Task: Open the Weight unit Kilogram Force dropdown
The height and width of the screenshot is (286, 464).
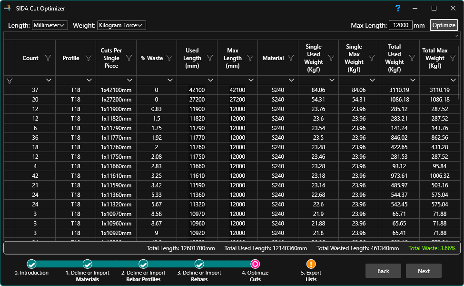Action: coord(121,25)
